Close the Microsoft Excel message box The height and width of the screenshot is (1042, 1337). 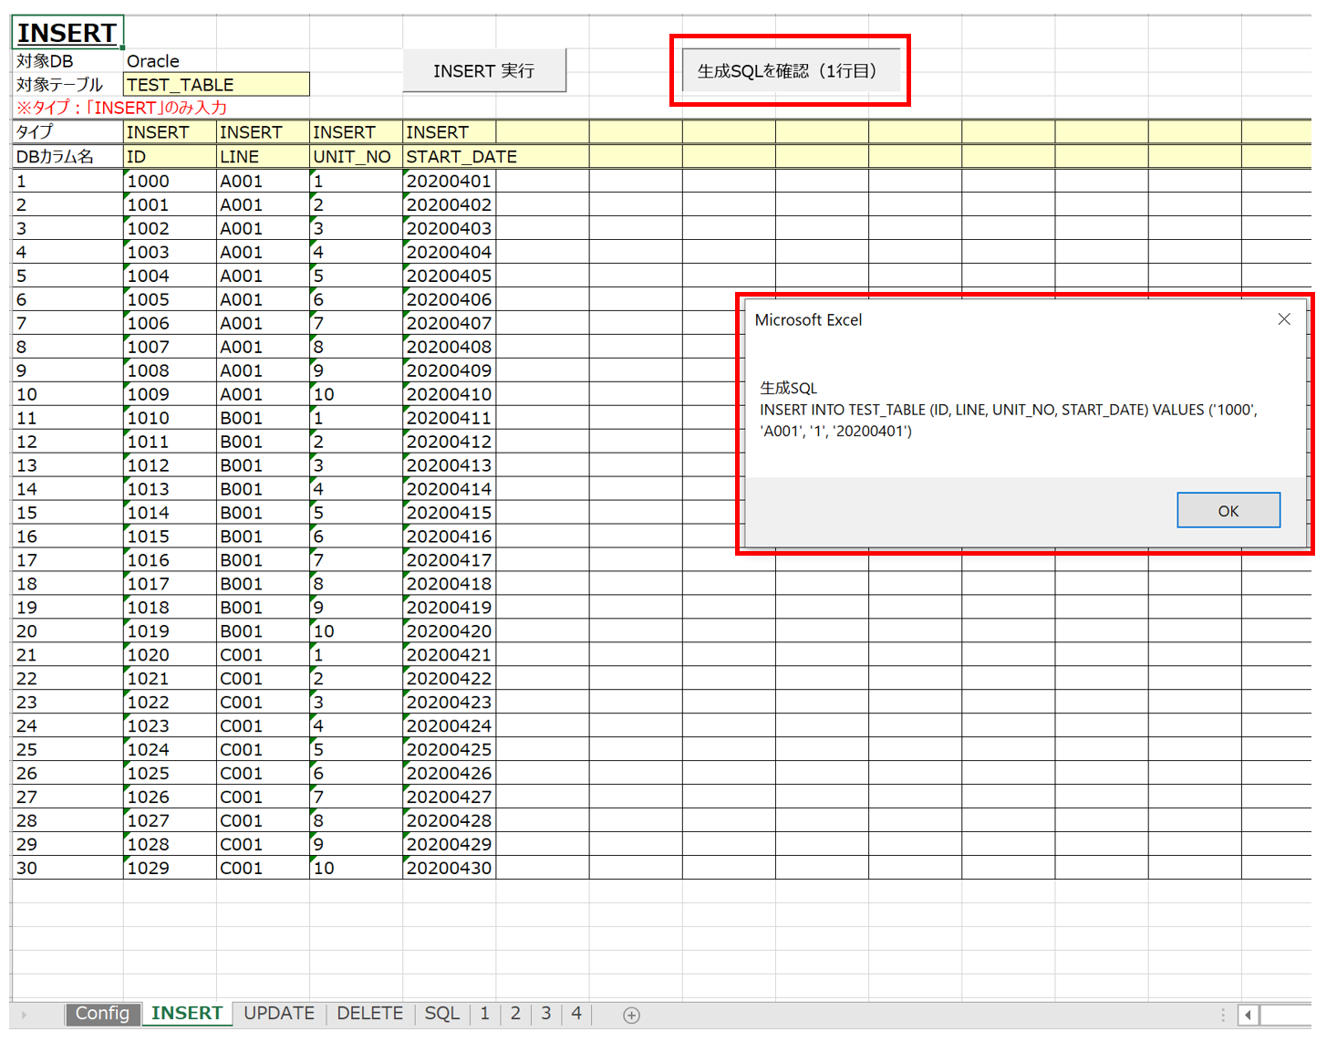click(1283, 319)
